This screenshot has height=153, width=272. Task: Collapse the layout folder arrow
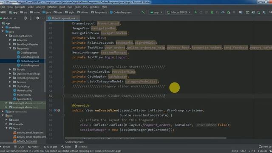[6, 128]
